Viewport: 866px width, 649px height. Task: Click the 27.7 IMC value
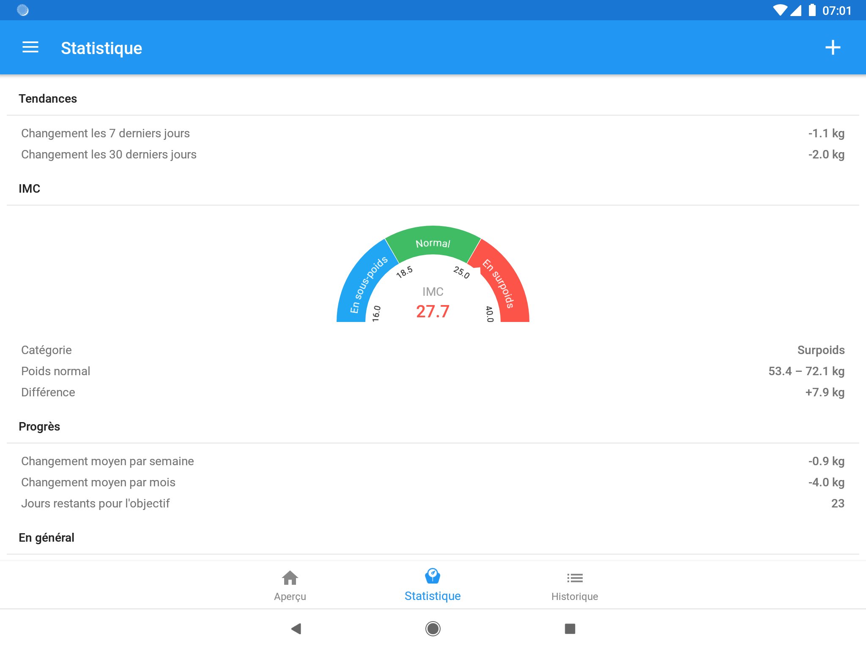pos(433,311)
